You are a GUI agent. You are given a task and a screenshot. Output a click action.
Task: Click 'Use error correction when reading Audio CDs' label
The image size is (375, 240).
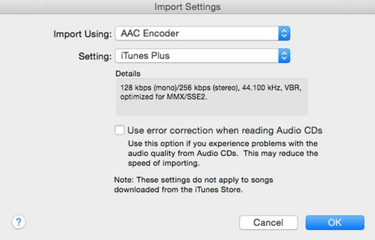click(x=225, y=130)
